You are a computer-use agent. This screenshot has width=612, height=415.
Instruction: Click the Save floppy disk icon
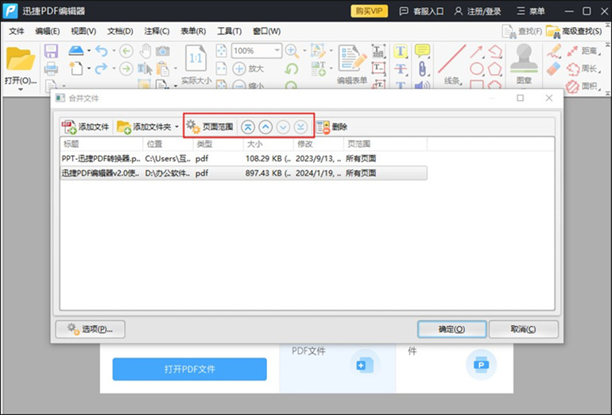point(51,51)
